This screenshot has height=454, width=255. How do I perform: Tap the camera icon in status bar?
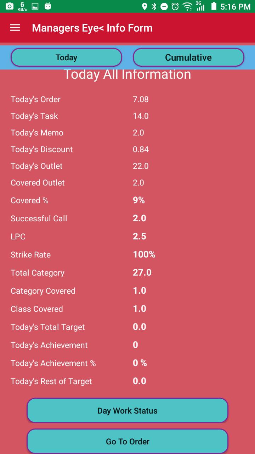coord(10,6)
